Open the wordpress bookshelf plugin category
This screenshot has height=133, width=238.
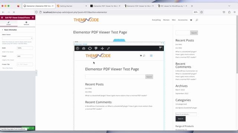[x=186, y=108]
